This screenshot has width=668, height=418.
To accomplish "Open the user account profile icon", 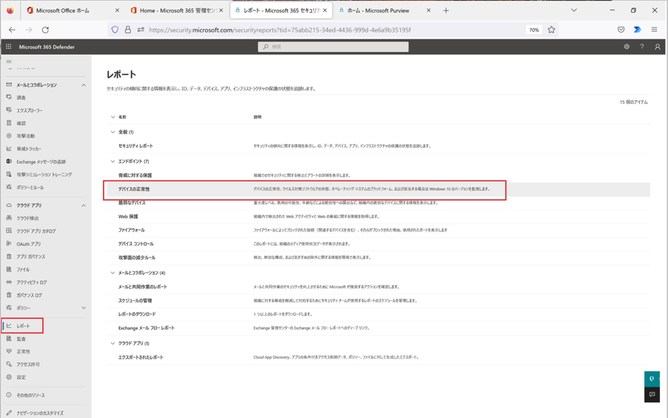I will (657, 47).
